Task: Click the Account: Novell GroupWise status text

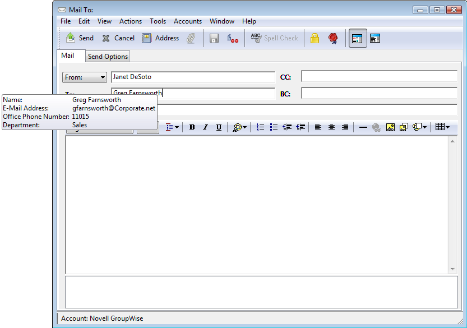Action: [102, 318]
